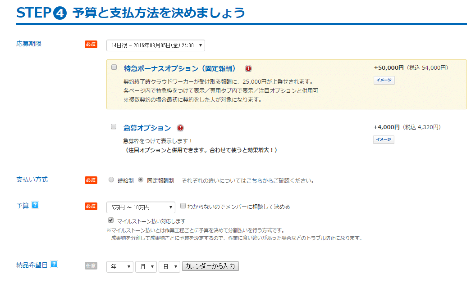Open the 年 year dropdown
The height and width of the screenshot is (283, 471).
[x=120, y=267]
